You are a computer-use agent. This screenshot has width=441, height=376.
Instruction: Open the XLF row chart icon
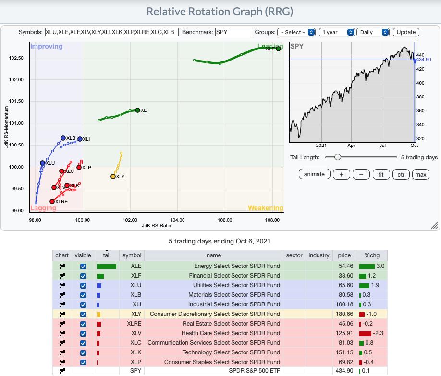click(x=62, y=276)
